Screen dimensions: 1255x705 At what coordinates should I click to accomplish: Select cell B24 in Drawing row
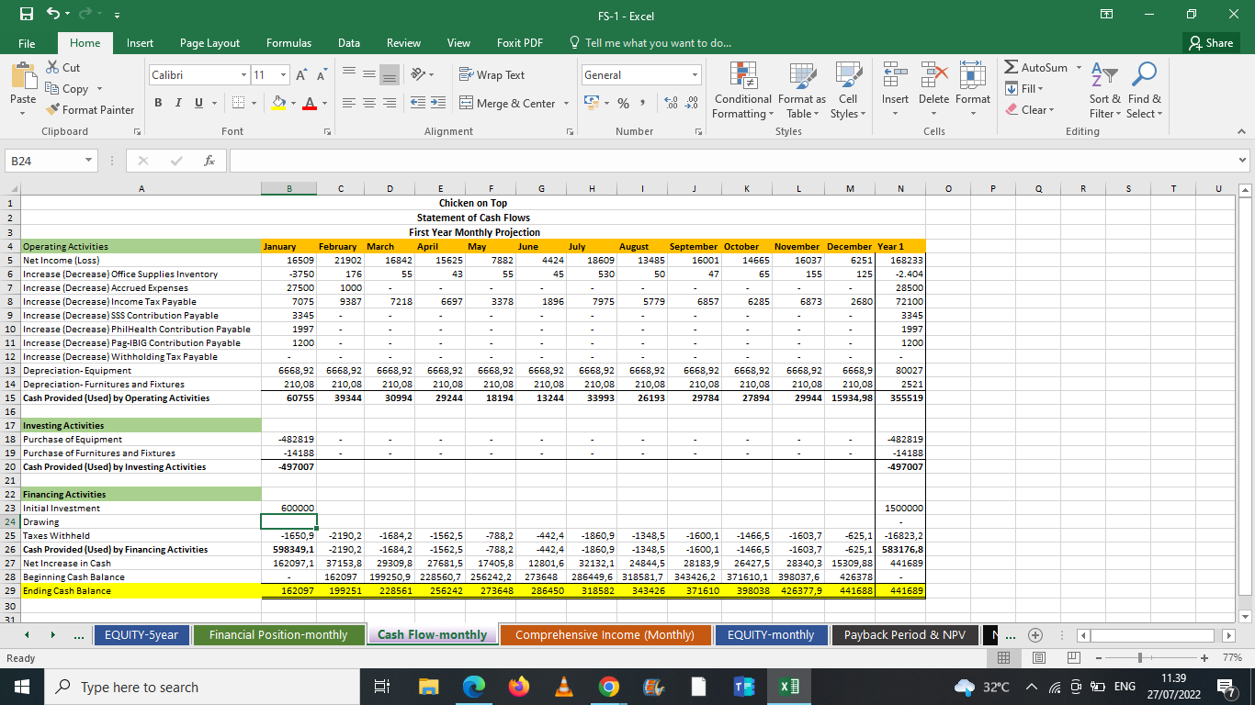coord(288,521)
